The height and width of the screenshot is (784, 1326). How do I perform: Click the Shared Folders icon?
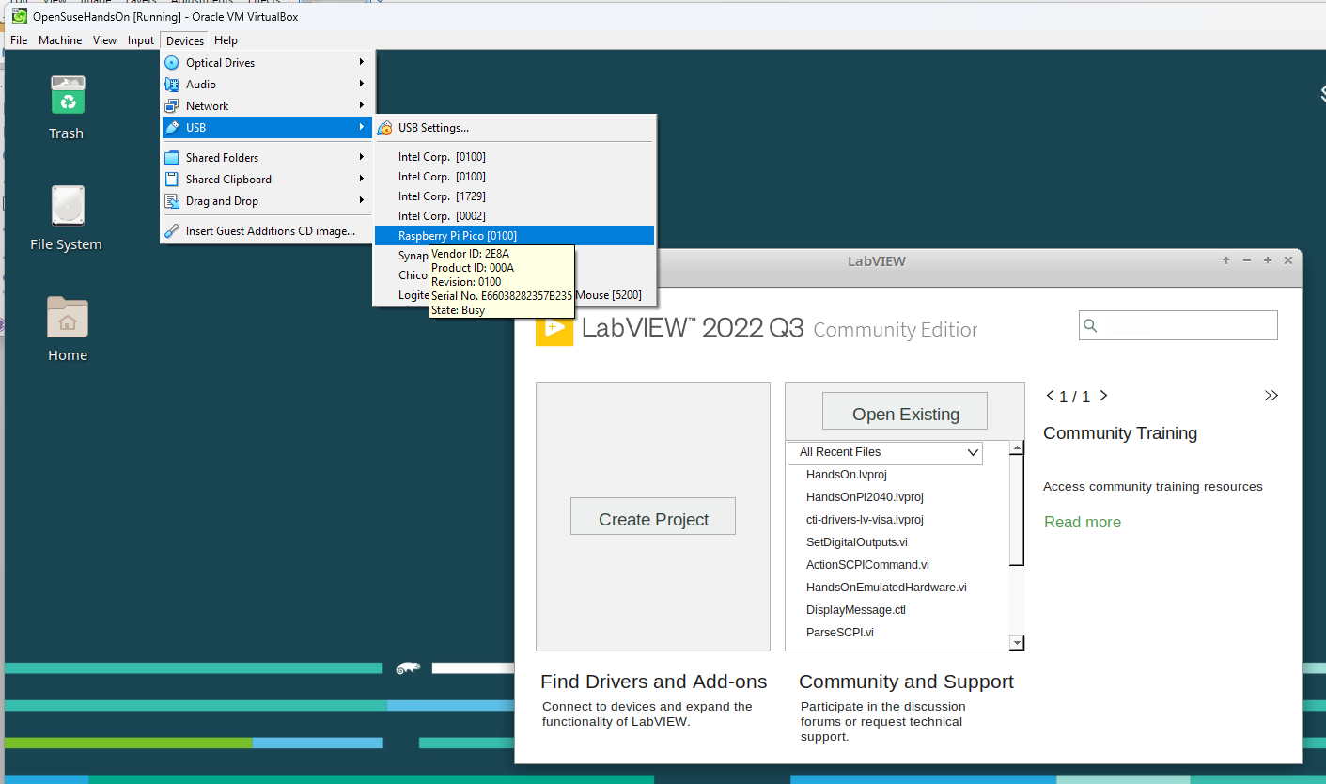(x=171, y=158)
